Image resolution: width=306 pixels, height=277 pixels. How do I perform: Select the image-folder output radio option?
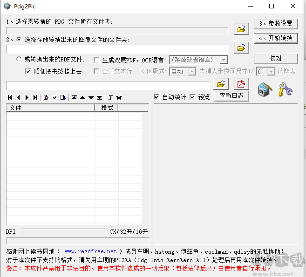pos(19,40)
